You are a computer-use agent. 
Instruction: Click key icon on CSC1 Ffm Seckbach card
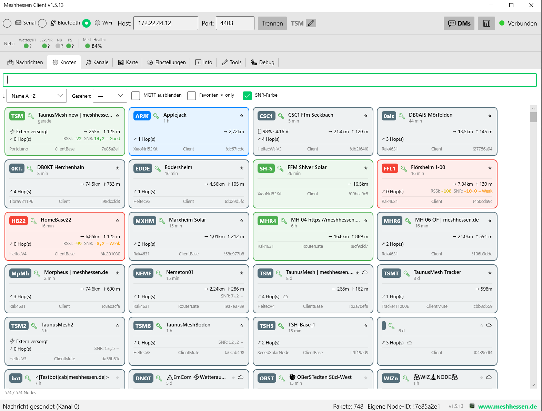pyautogui.click(x=281, y=116)
